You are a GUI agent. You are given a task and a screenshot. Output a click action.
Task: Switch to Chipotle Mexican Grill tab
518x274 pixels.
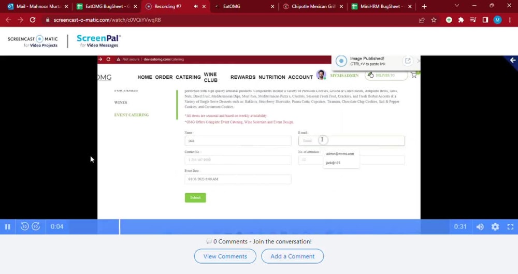(313, 6)
